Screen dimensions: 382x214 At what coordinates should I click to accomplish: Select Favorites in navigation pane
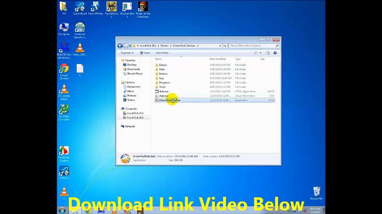128,60
